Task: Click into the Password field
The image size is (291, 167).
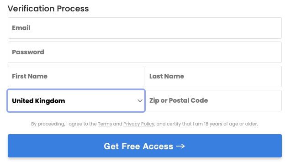Action: [144, 52]
